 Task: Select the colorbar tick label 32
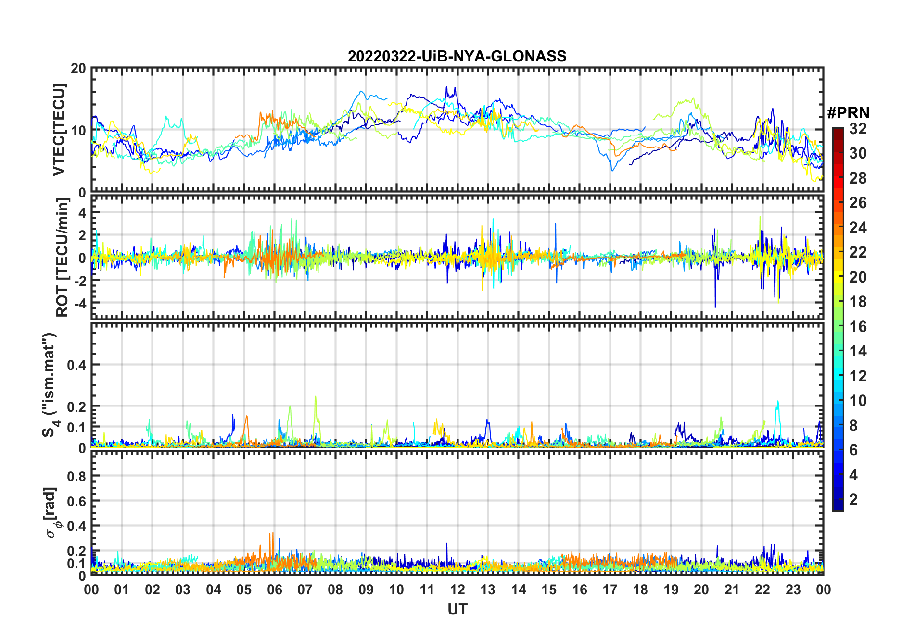(x=858, y=129)
